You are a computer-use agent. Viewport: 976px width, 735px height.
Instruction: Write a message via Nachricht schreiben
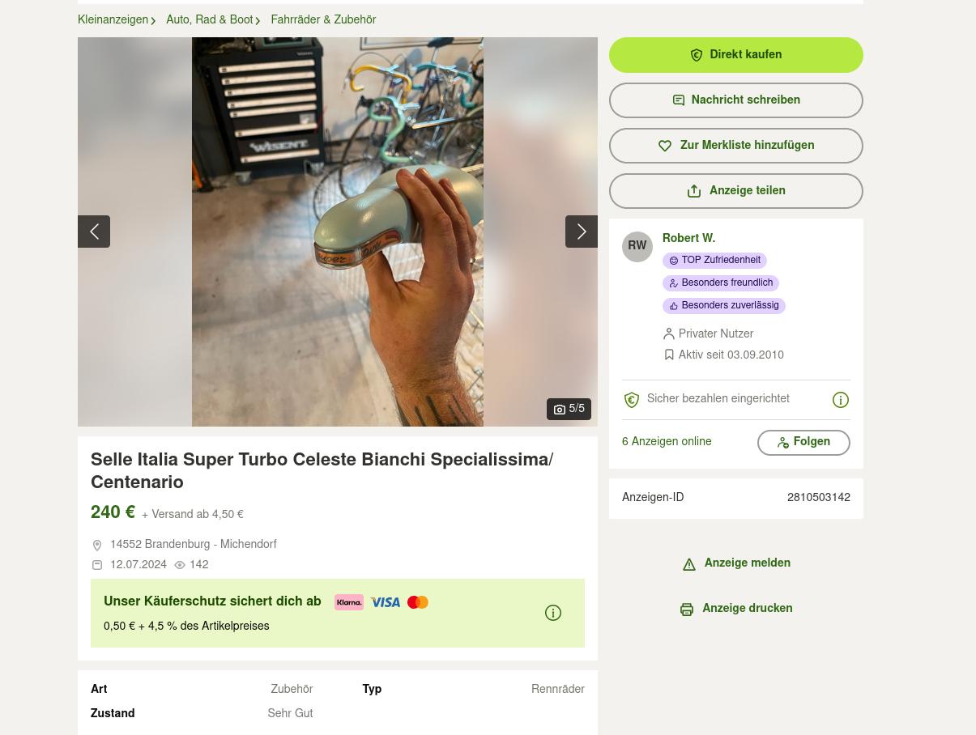(x=735, y=100)
